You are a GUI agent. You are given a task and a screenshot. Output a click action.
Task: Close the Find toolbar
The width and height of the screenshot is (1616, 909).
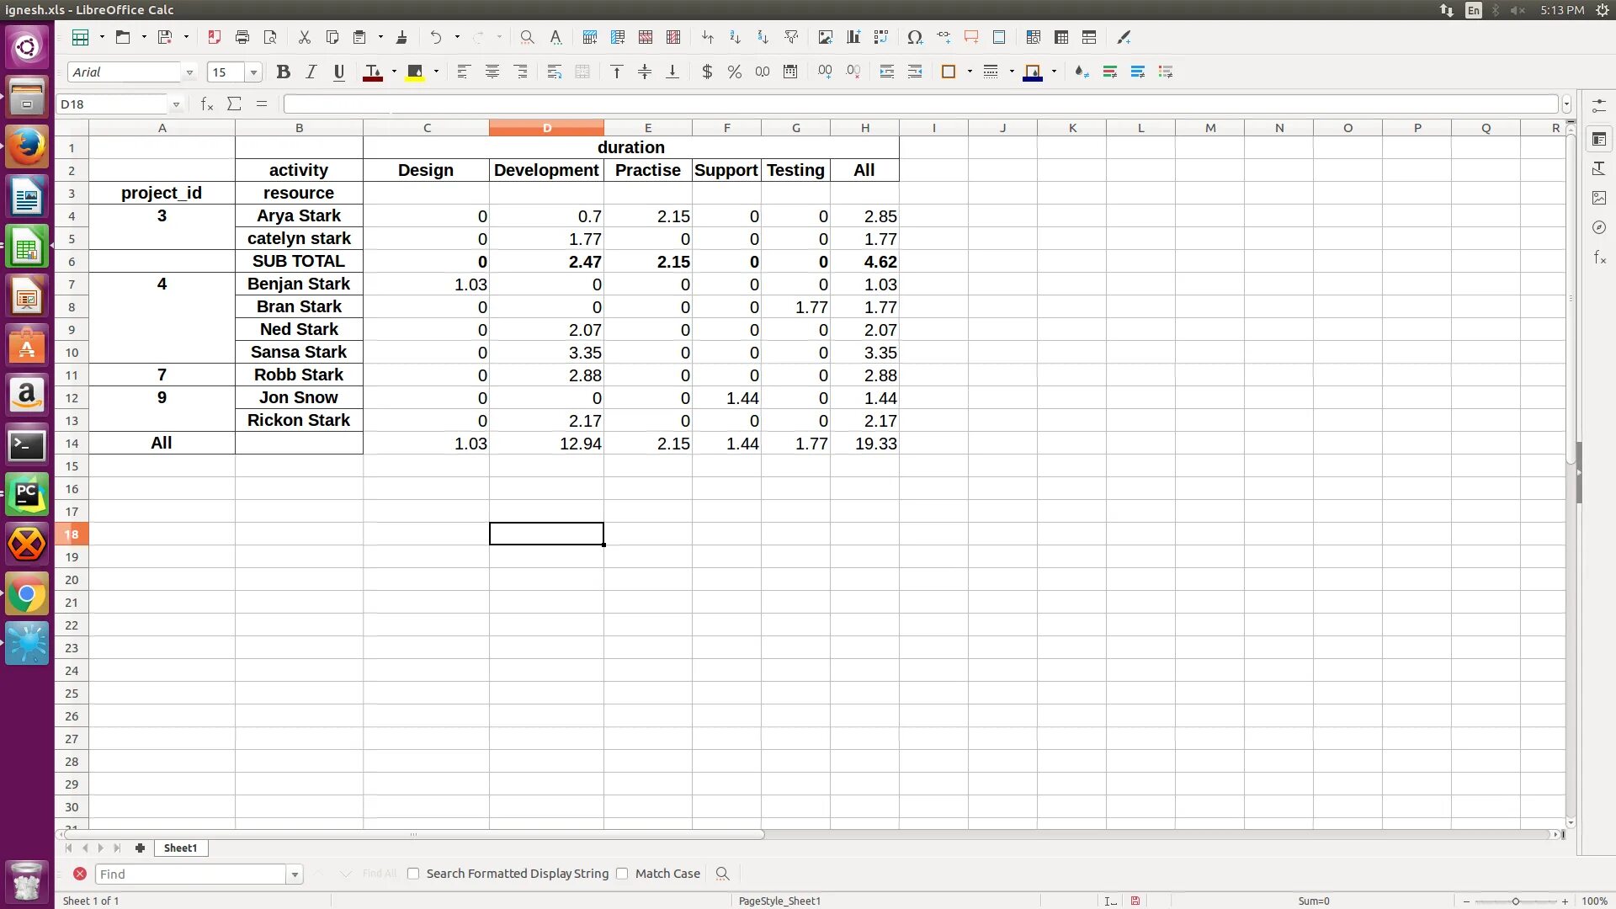pos(80,874)
